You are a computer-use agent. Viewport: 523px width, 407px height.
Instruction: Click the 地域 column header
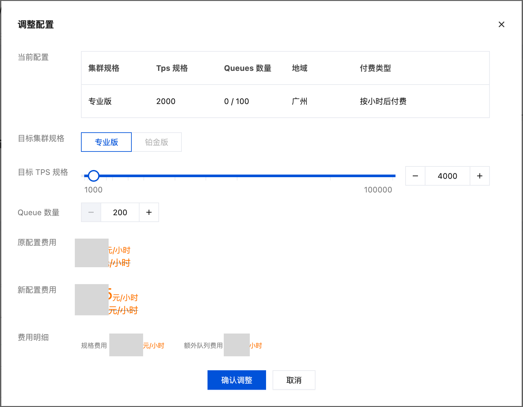300,68
